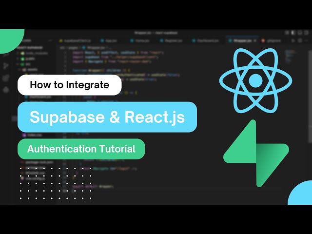The height and width of the screenshot is (234, 312).
Task: Click the "Supabase & React.js" blue banner
Action: pyautogui.click(x=107, y=117)
